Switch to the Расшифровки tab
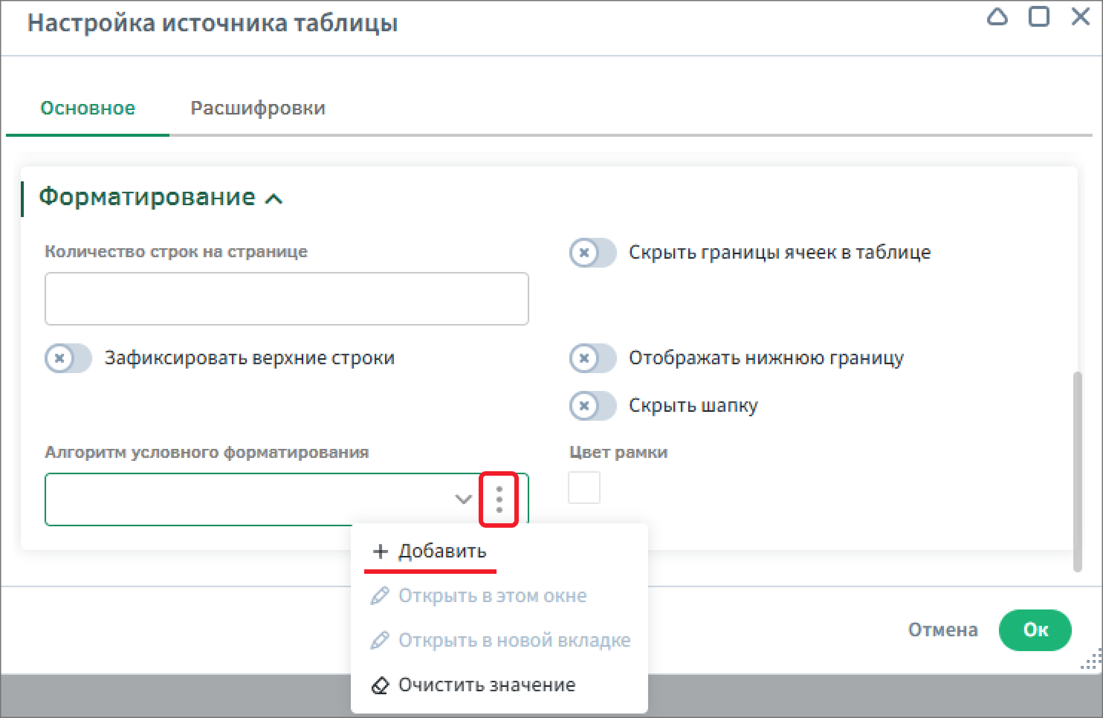This screenshot has height=718, width=1103. [258, 109]
